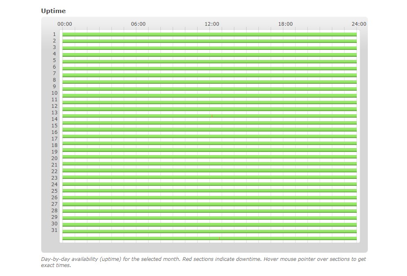Select the day 28 row label
The image size is (407, 276).
54,211
